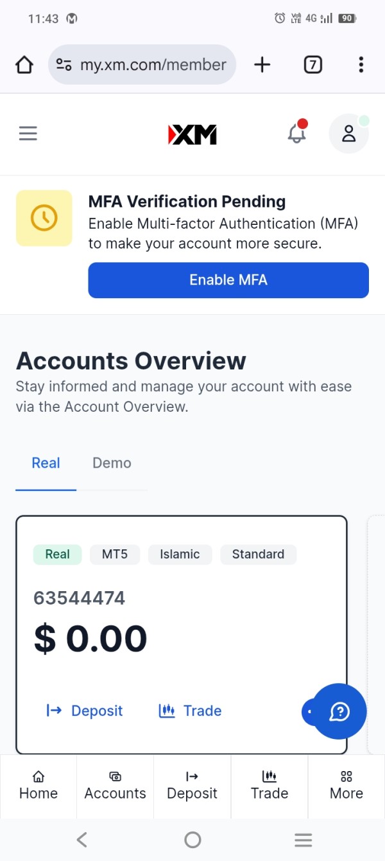Open the hamburger side menu

click(x=28, y=134)
